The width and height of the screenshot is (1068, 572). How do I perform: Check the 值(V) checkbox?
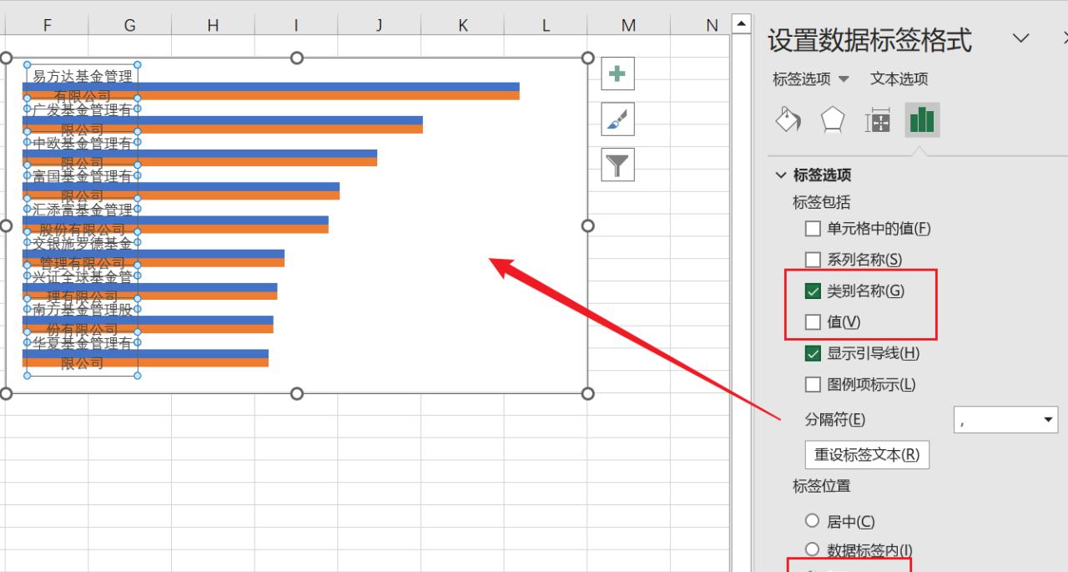pyautogui.click(x=813, y=321)
